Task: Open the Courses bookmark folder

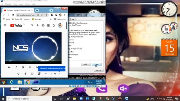Action: pos(37,19)
